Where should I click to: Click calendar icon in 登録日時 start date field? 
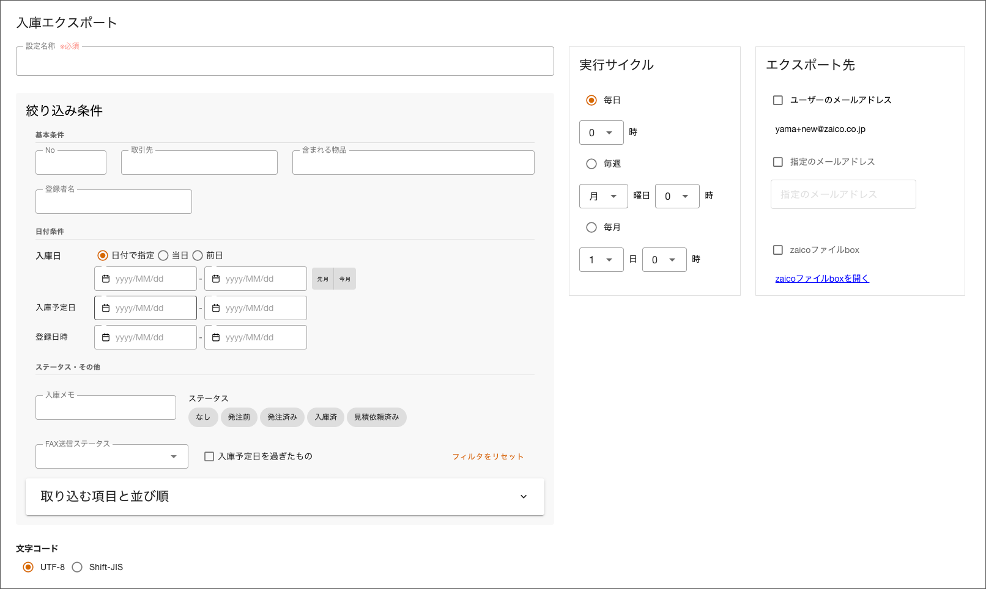click(x=106, y=337)
